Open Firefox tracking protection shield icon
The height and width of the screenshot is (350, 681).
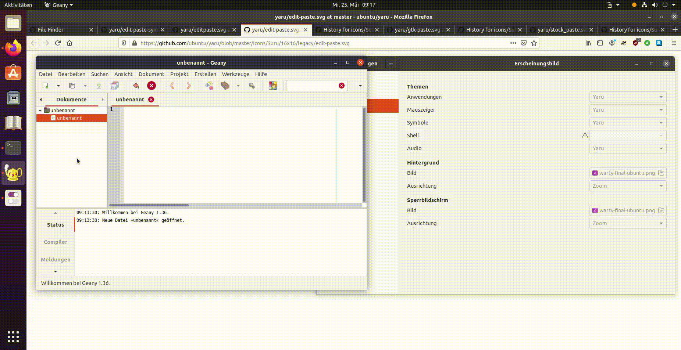(x=124, y=43)
